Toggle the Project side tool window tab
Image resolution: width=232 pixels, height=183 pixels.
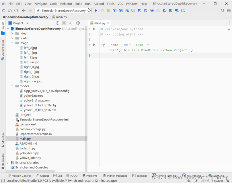click(x=3, y=28)
